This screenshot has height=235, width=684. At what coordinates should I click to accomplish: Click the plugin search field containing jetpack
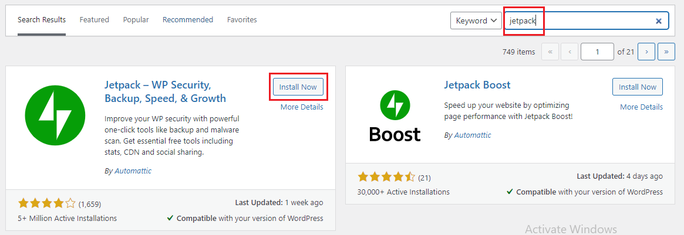(x=587, y=21)
